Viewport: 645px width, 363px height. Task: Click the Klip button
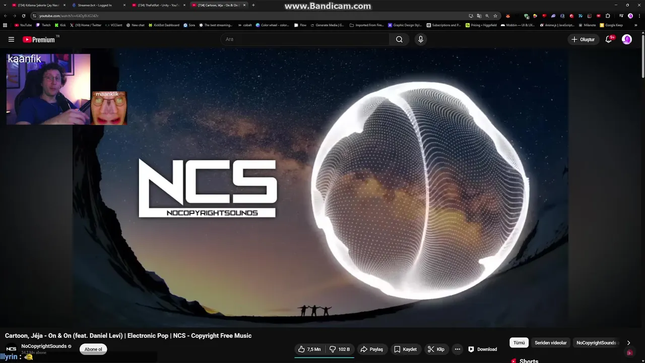pos(436,349)
